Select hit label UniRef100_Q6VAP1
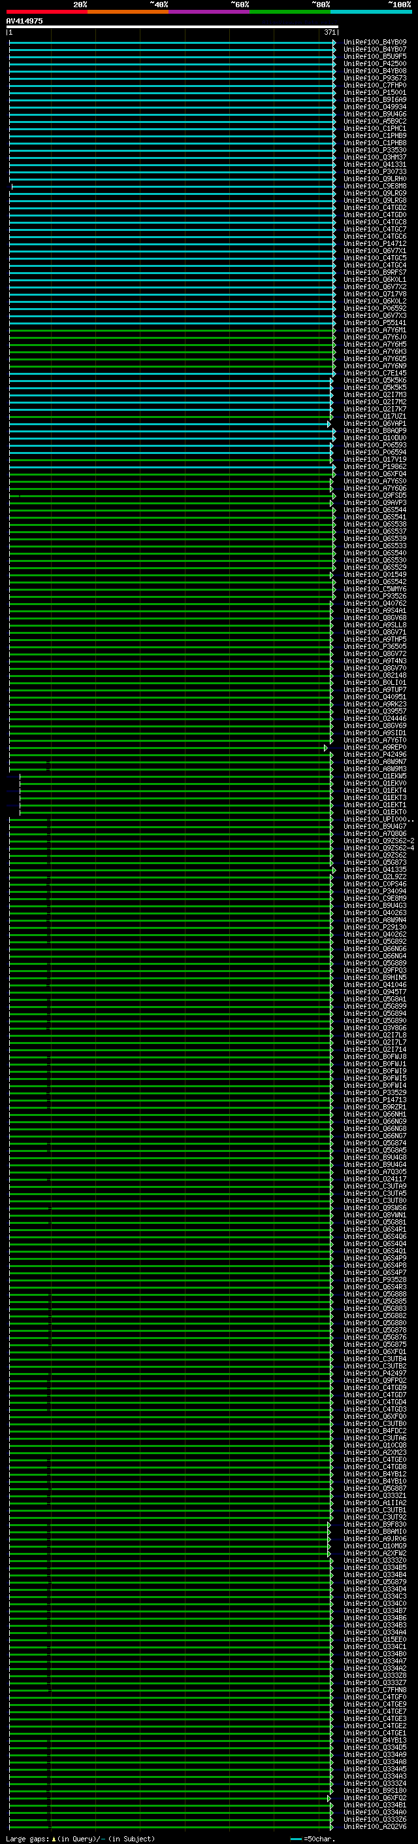Viewport: 418px width, 1844px height. (375, 424)
